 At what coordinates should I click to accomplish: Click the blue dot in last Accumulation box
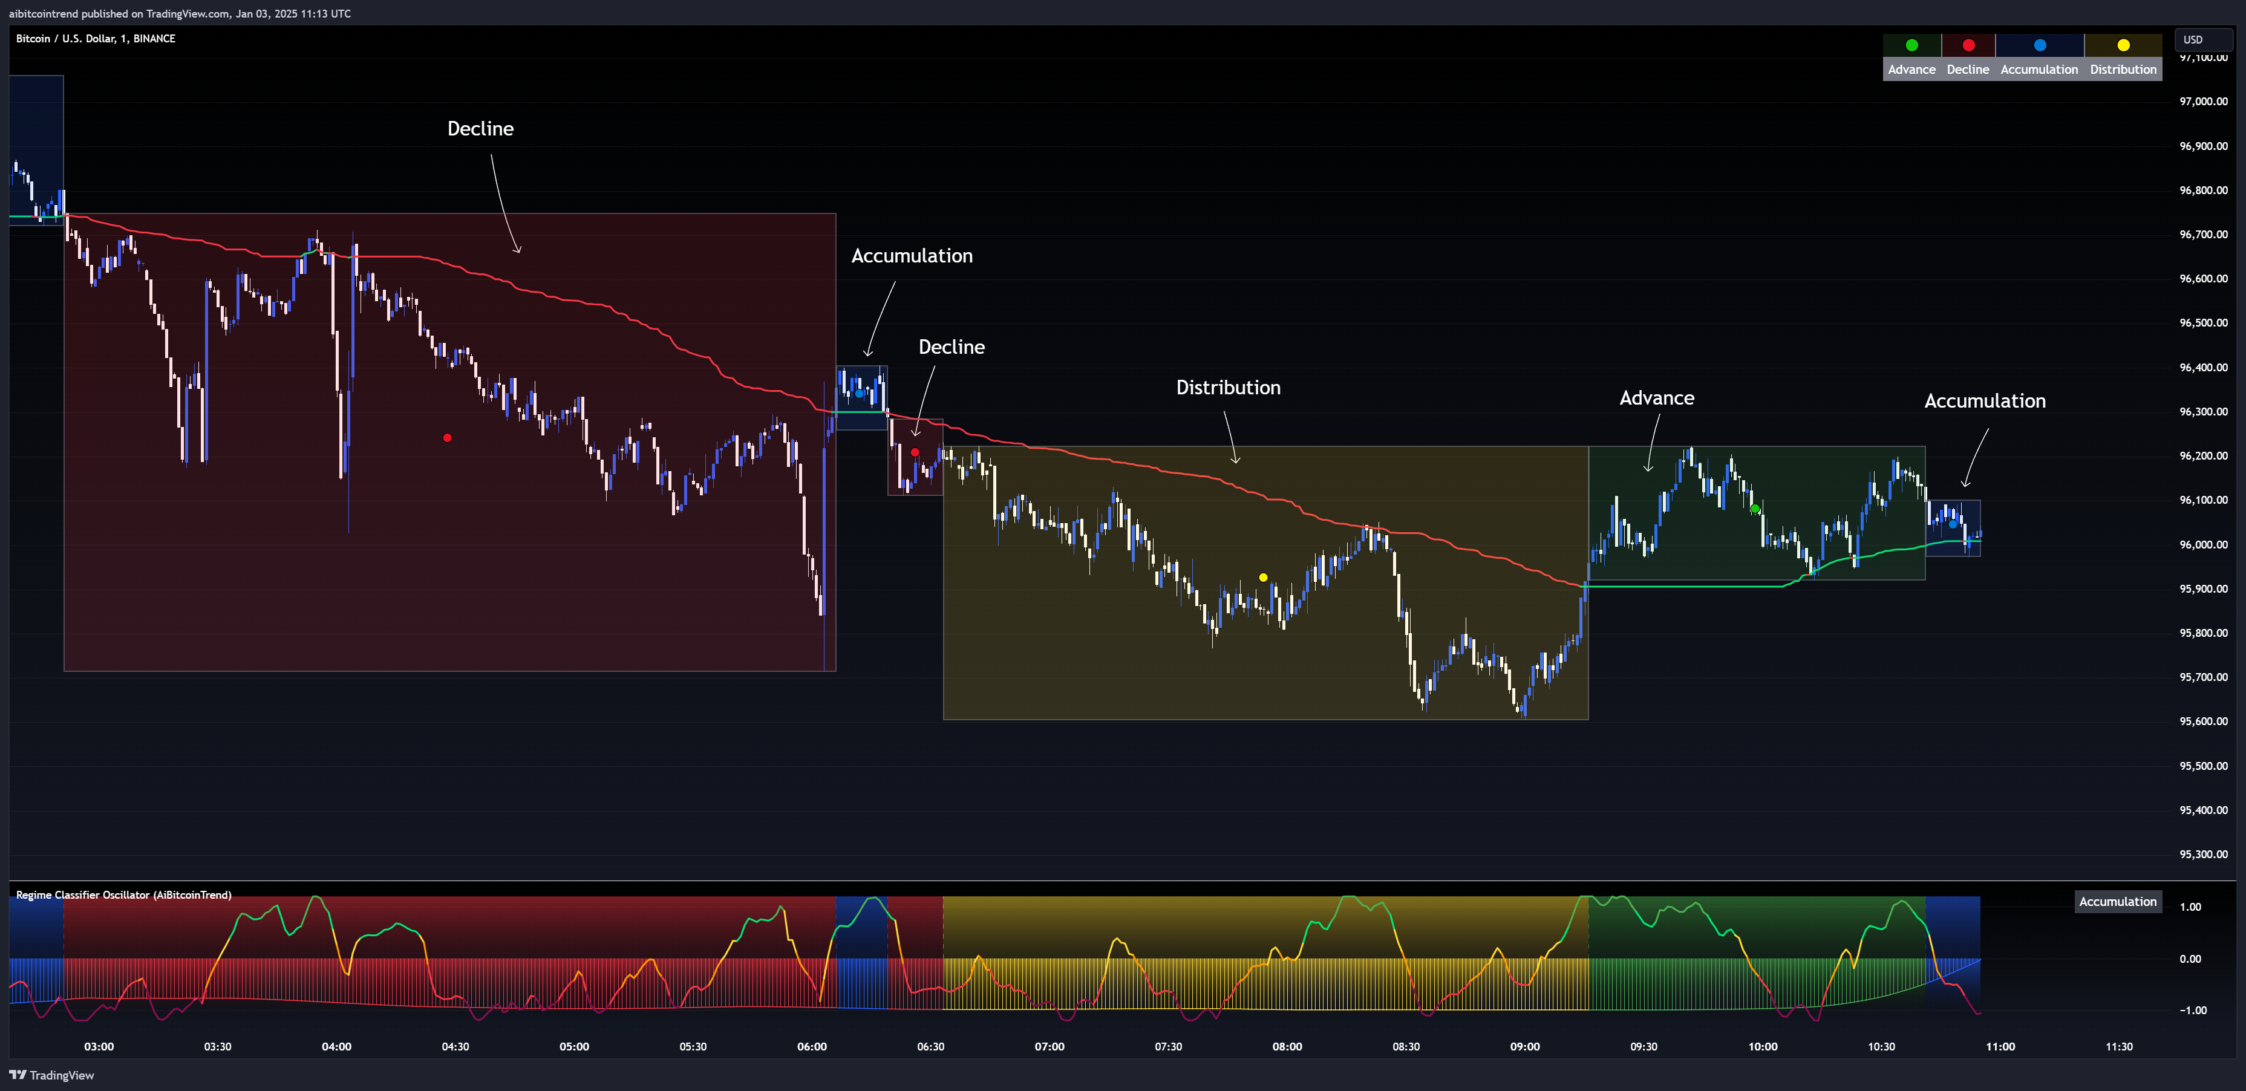point(1952,524)
